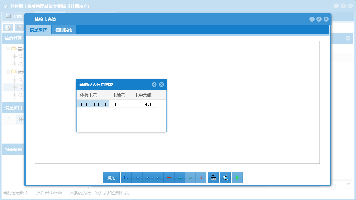Switch to 信息操作 tab
The width and height of the screenshot is (356, 200).
click(x=38, y=30)
